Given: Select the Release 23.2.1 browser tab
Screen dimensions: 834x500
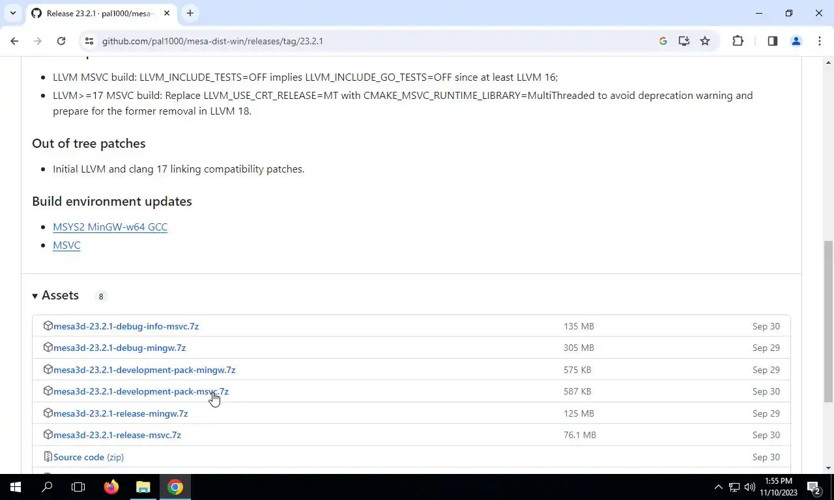Looking at the screenshot, I should [x=101, y=13].
